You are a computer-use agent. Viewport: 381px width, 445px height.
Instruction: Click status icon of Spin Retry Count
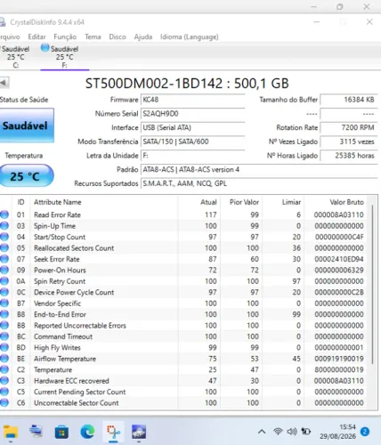pos(4,281)
